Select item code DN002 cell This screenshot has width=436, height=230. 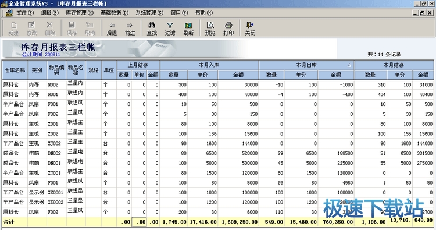click(56, 153)
